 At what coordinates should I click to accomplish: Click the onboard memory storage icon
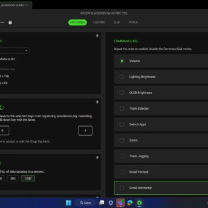click(x=10, y=23)
